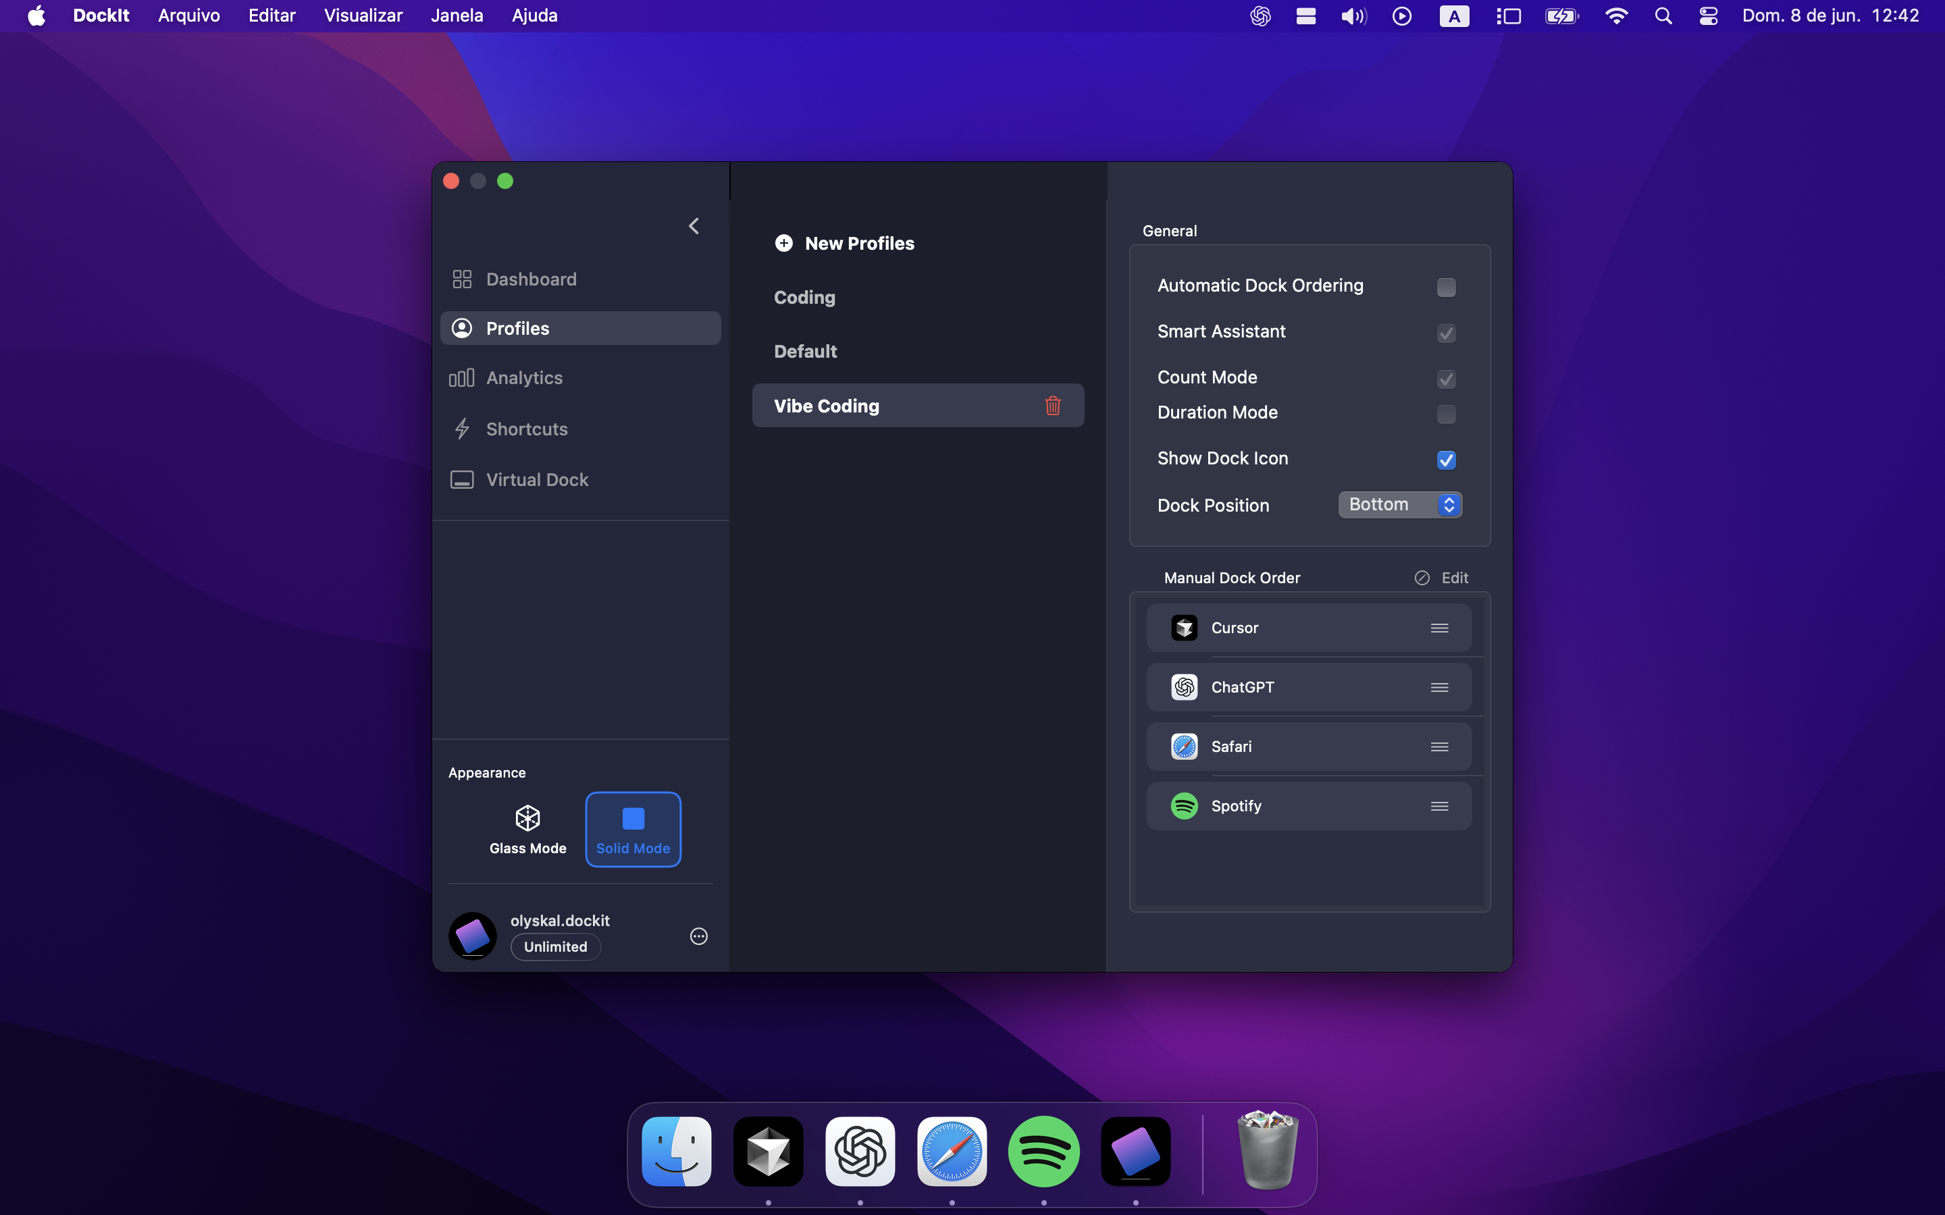Turn on Duration Mode

click(1446, 414)
